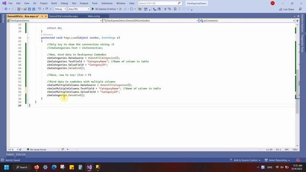Click the uncomment selection icon
306x172 pixels.
point(169,9)
